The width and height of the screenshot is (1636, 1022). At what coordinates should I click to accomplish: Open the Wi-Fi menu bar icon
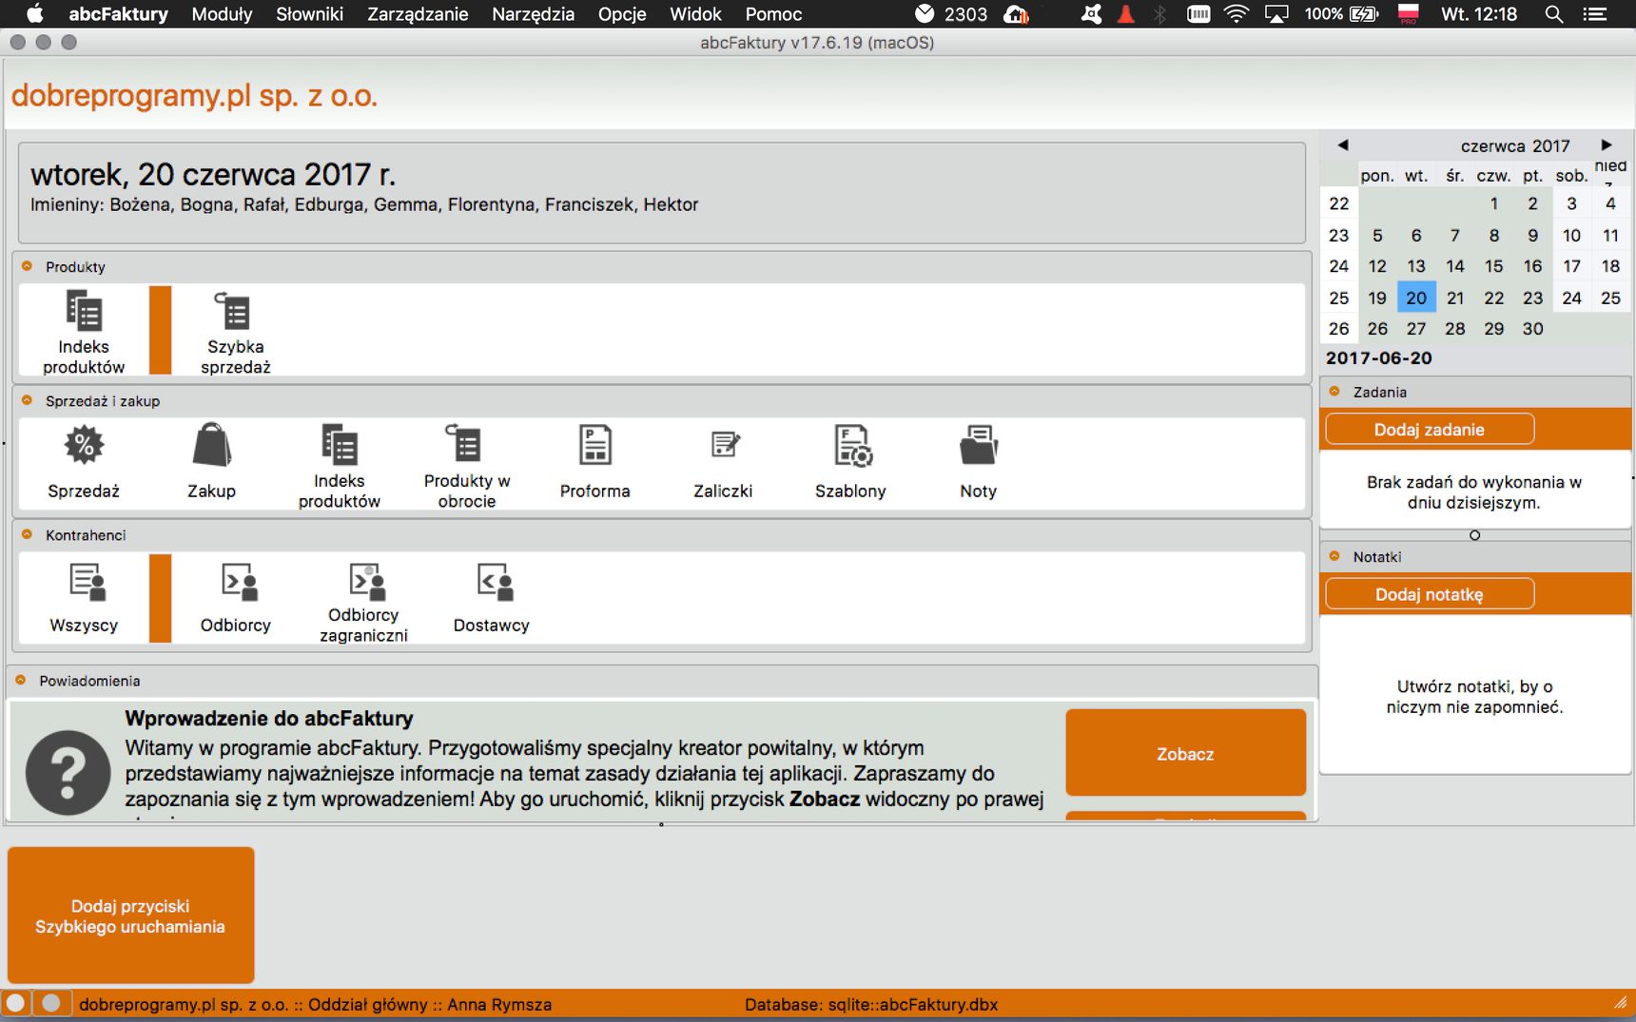coord(1236,14)
